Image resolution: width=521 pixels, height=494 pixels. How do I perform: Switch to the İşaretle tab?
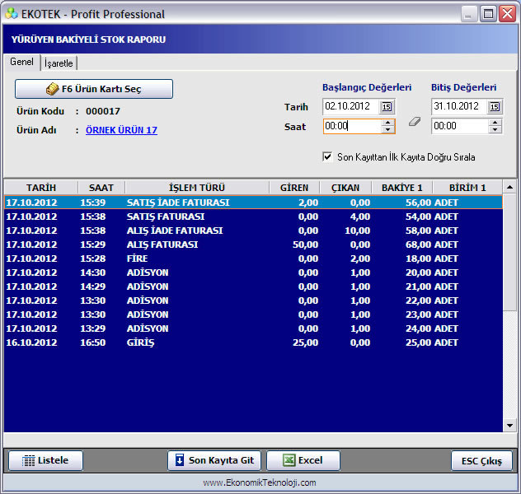(59, 63)
